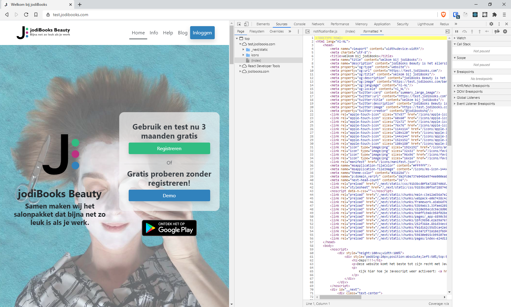Click Step out of current function
This screenshot has height=307, width=511.
tap(480, 31)
